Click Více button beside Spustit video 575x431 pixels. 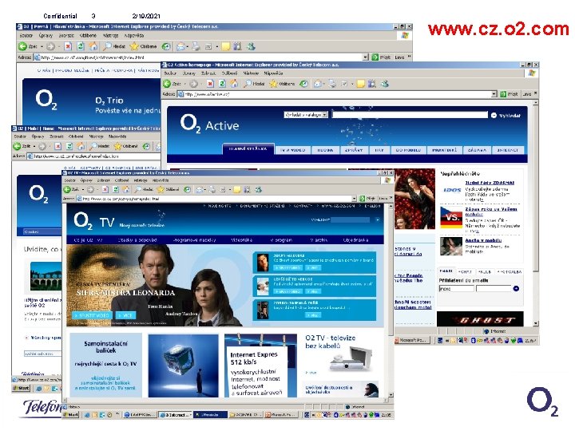125,315
